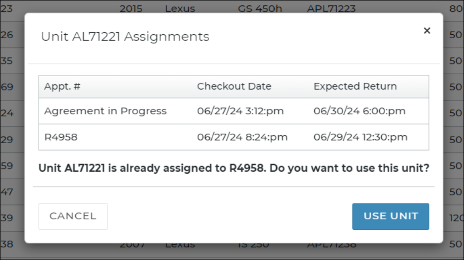
Task: Close the Unit AL71221 Assignments dialog
Action: (x=426, y=31)
